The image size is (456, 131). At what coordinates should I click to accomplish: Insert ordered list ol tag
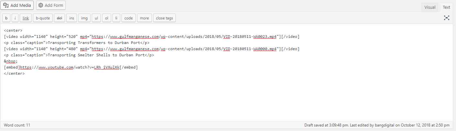(x=107, y=18)
